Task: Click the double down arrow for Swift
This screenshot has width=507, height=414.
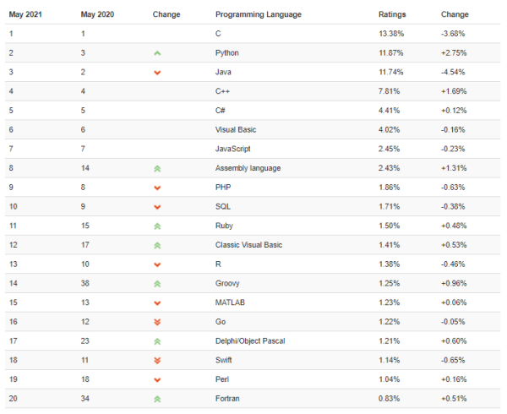Action: [157, 360]
